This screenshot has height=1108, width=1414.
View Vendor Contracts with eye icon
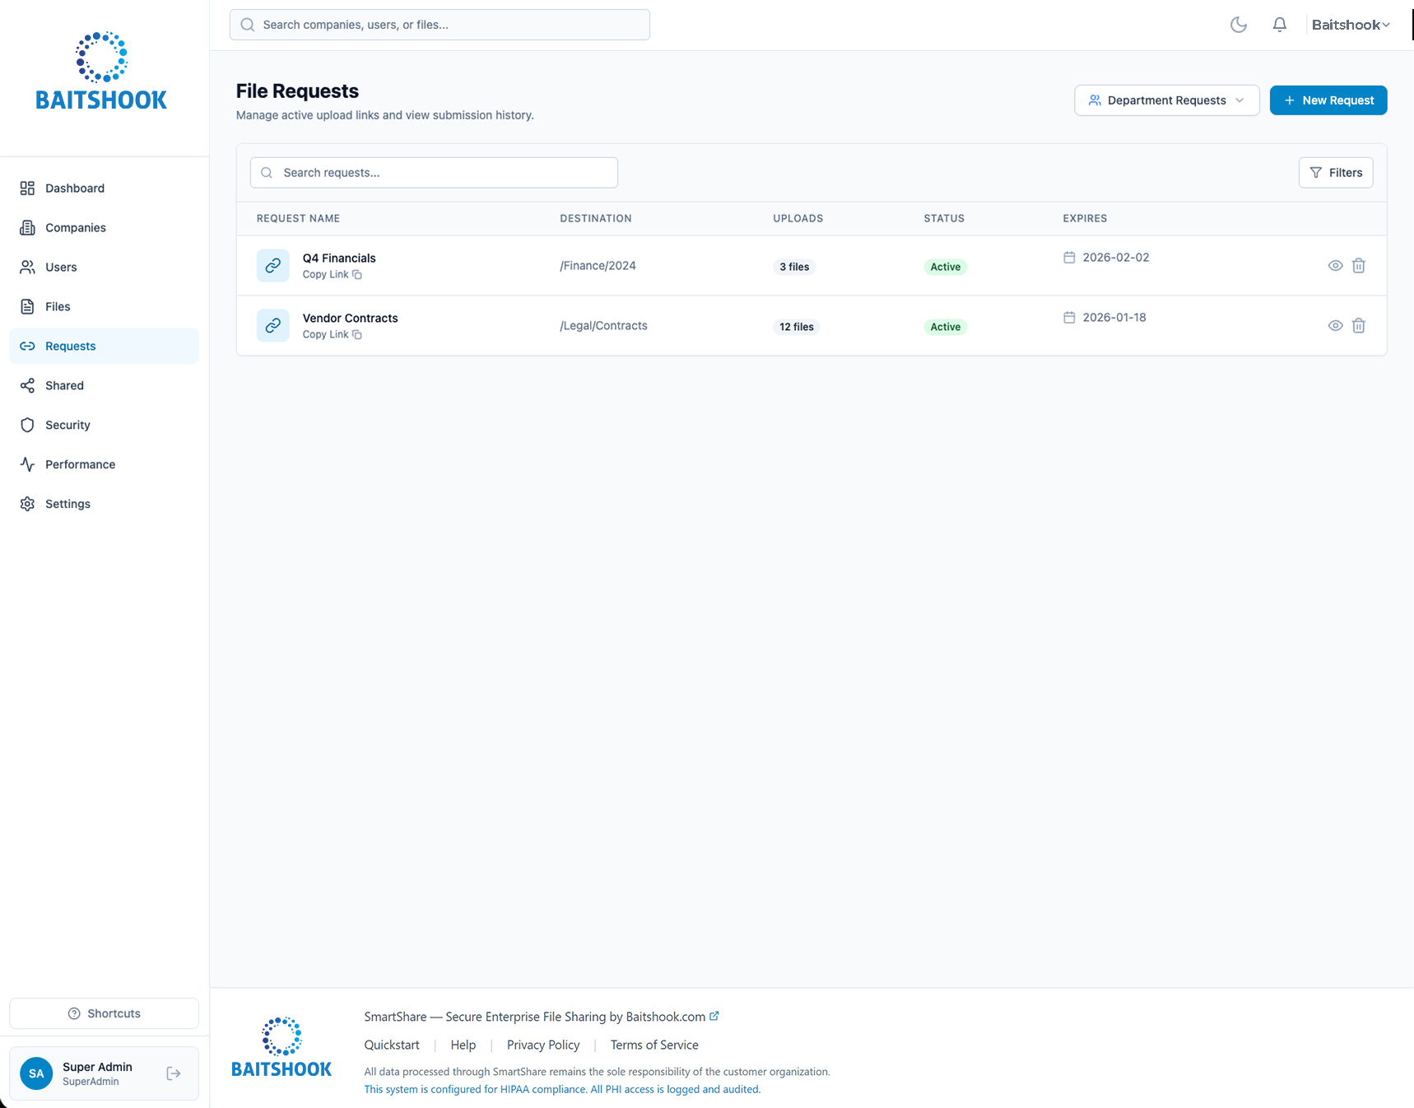click(1335, 326)
